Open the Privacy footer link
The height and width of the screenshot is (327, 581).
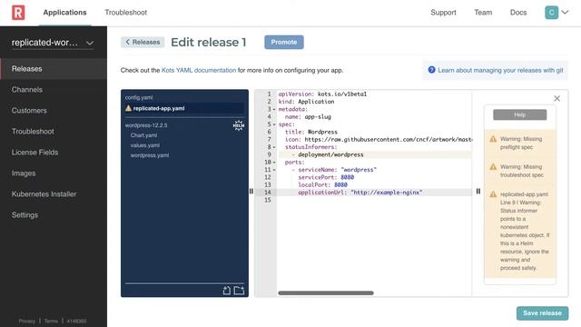[26, 321]
